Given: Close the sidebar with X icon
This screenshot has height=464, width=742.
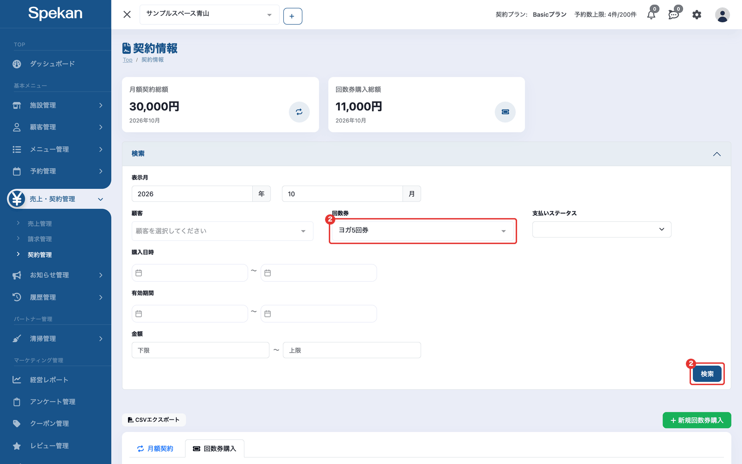Looking at the screenshot, I should [127, 14].
